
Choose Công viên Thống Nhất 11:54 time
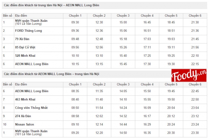pos(99,108)
